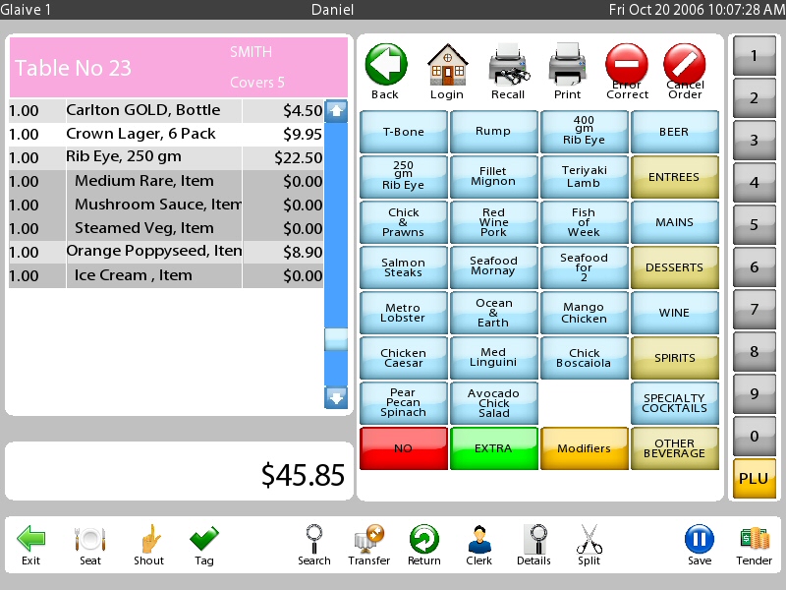Open the WINE category

(674, 313)
